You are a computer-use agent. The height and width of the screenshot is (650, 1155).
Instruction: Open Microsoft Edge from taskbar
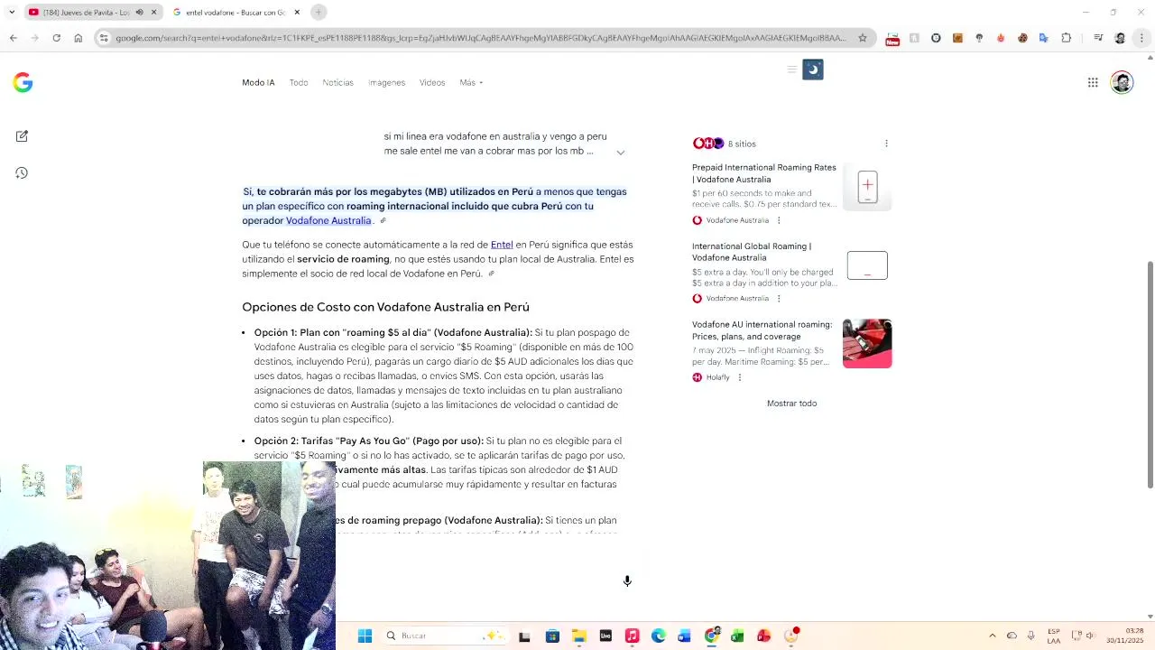pyautogui.click(x=659, y=636)
